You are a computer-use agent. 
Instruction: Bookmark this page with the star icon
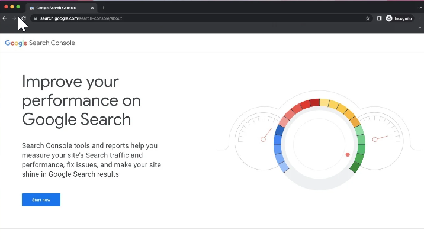[368, 18]
